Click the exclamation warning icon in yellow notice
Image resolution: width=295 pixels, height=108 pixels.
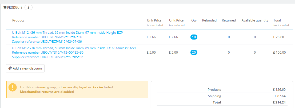[13, 88]
